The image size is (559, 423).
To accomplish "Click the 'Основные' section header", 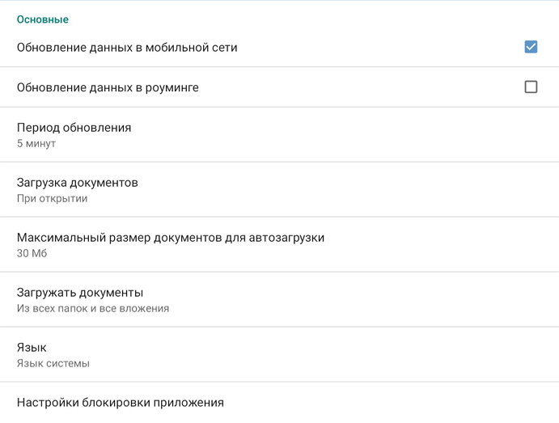I will click(43, 19).
